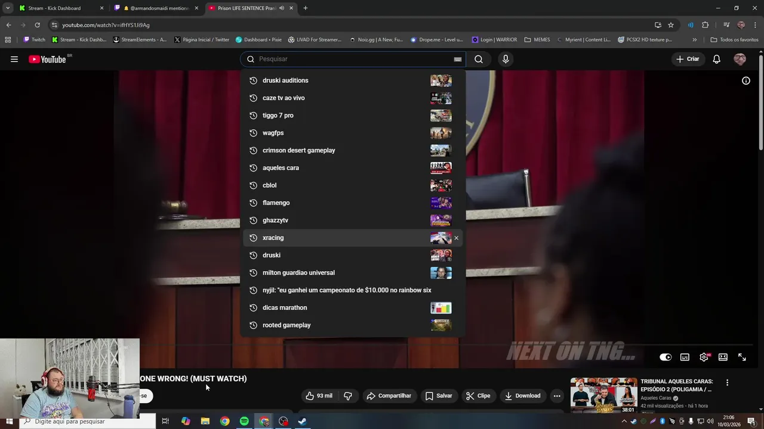Click the Compartilhar share button
Screen dimensions: 764x429
point(389,396)
